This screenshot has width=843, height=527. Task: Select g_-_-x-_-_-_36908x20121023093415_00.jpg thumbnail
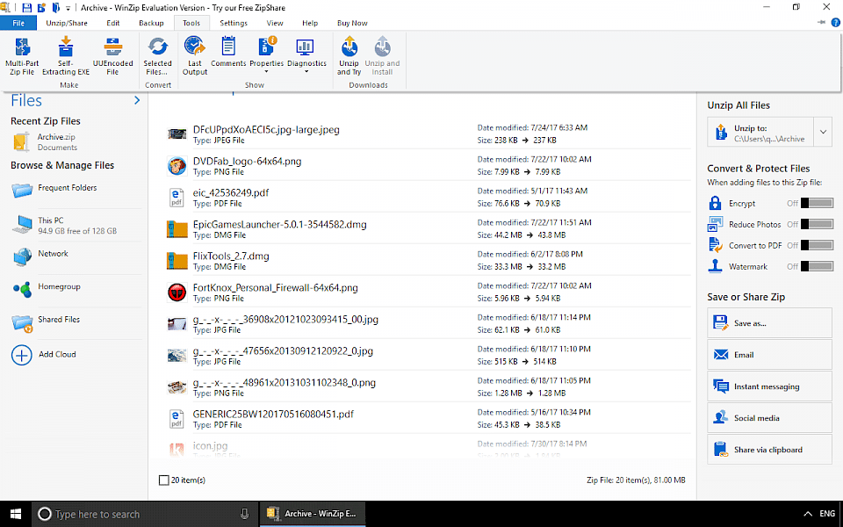pyautogui.click(x=177, y=324)
